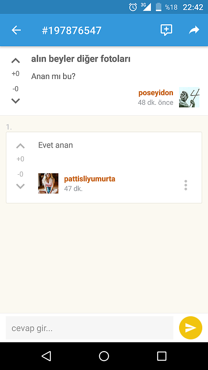This screenshot has height=370, width=208.
Task: Tap the share arrow icon
Action: (194, 30)
